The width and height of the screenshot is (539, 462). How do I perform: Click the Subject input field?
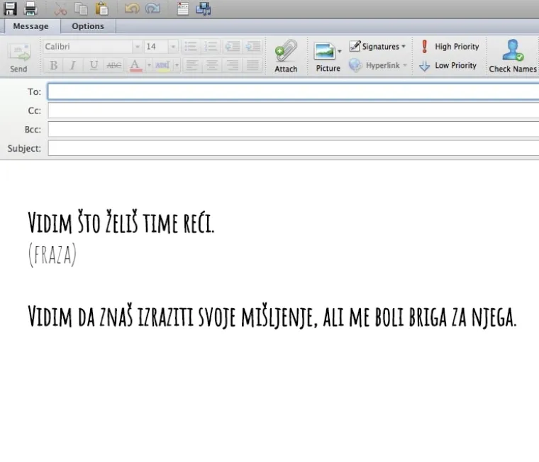[292, 149]
